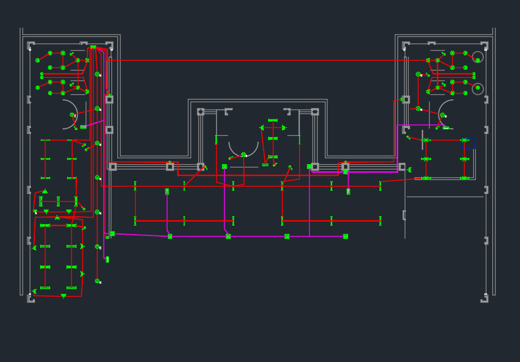Select the upper white circle in the top-right room

point(478,57)
